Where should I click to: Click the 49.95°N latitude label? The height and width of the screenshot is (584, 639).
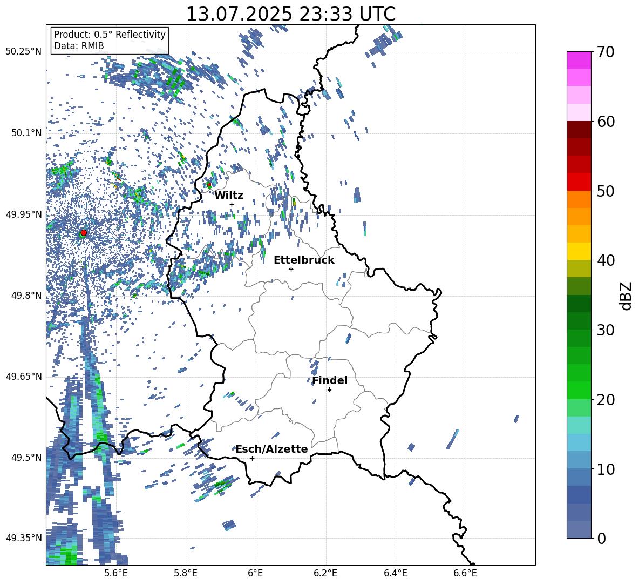24,214
